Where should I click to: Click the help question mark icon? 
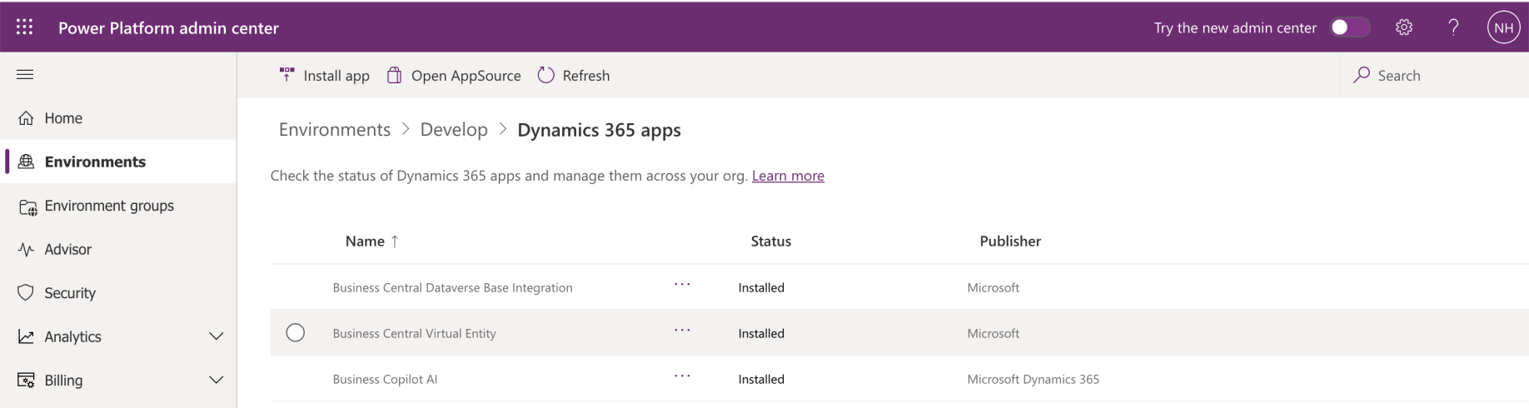pos(1453,27)
